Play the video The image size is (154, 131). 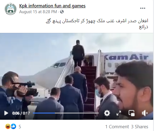point(6,113)
